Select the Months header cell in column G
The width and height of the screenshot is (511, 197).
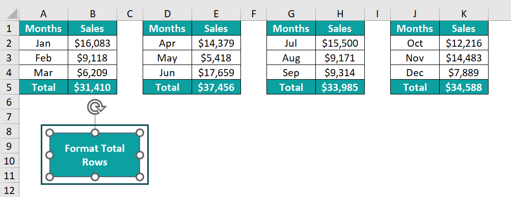(291, 28)
